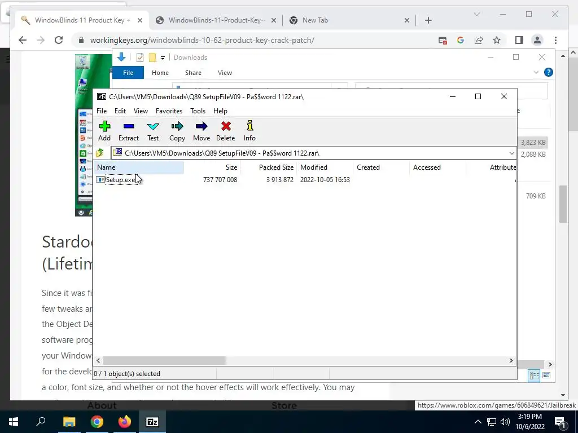
Task: Open Chrome three-dot menu
Action: (x=555, y=40)
